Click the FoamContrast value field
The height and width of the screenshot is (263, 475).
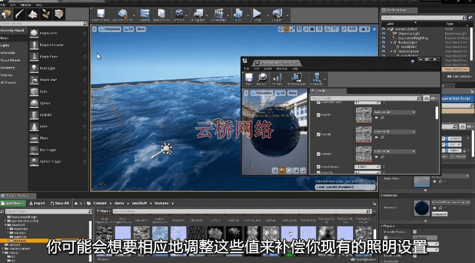click(368, 167)
